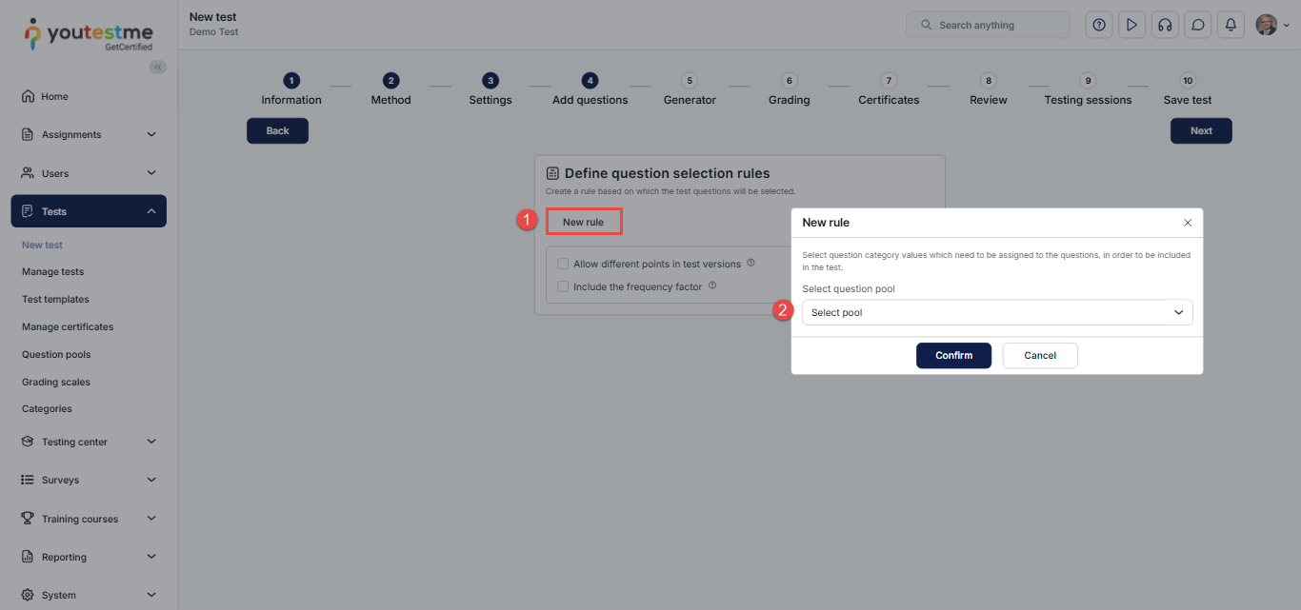Viewport: 1301px width, 610px height.
Task: Enable Allow different points in test versions
Action: point(563,264)
